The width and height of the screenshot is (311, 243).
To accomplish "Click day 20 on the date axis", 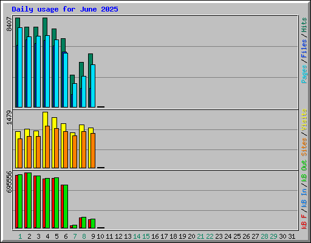I will coord(191,236).
